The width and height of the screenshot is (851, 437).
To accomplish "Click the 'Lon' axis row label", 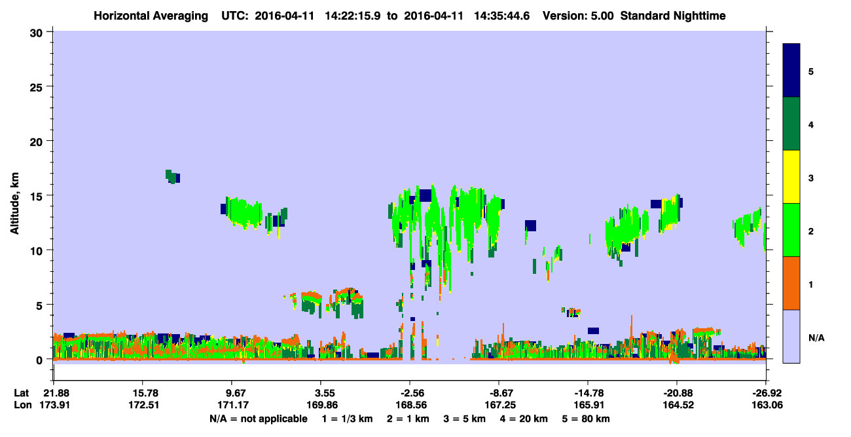I will coord(22,405).
